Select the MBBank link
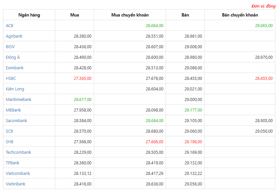Viewport: 280px width, 193px height. point(13,110)
